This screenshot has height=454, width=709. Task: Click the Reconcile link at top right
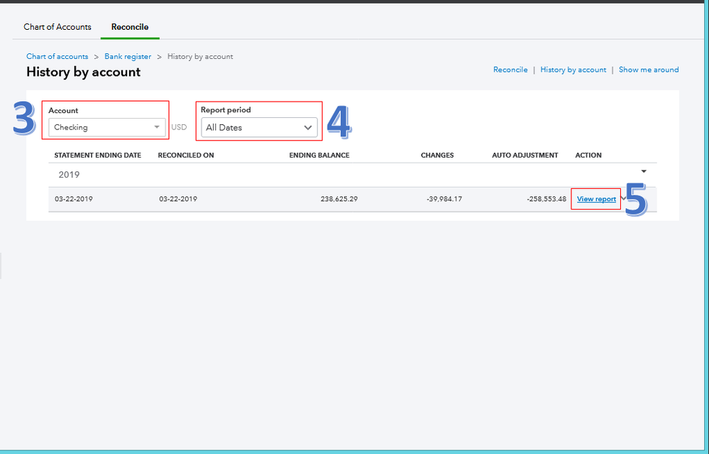(x=510, y=70)
